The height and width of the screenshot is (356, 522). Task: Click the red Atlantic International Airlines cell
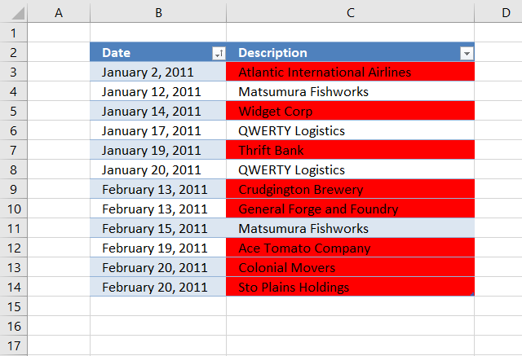click(350, 72)
